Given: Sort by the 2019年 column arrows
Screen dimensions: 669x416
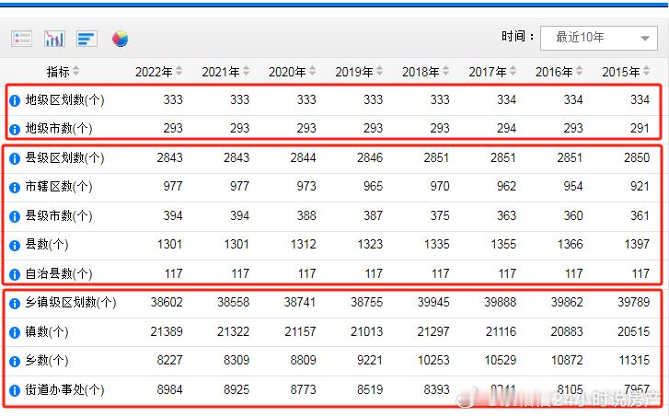Looking at the screenshot, I should pos(379,71).
